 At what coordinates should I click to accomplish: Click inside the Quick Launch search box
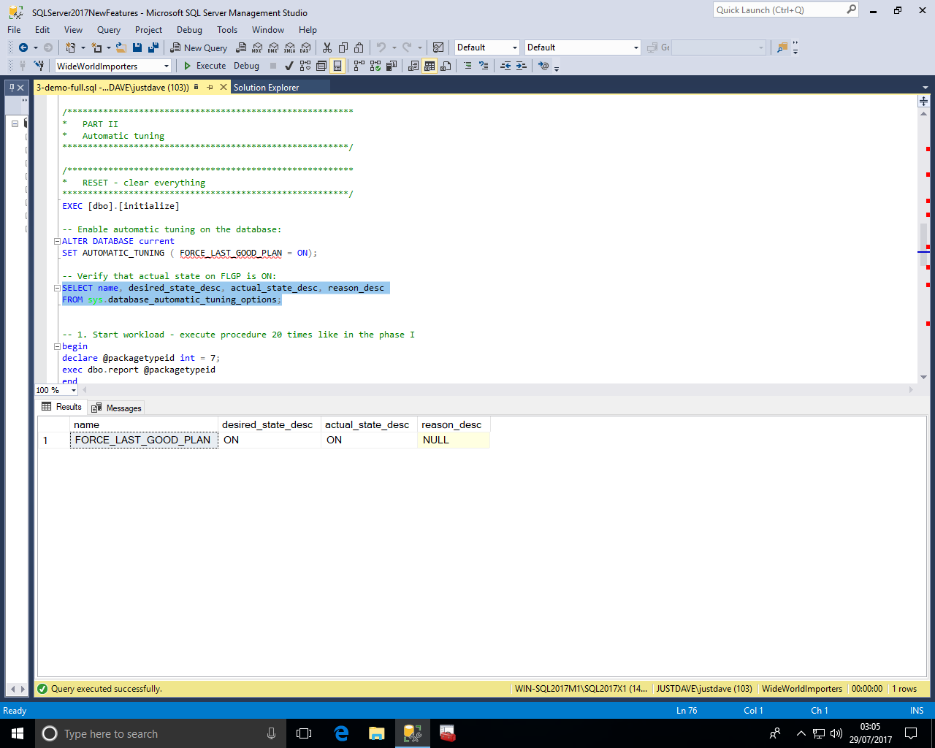pyautogui.click(x=778, y=10)
